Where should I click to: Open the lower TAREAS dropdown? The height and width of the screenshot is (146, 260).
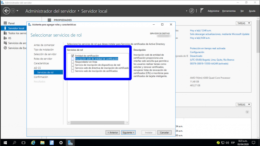tap(243, 105)
